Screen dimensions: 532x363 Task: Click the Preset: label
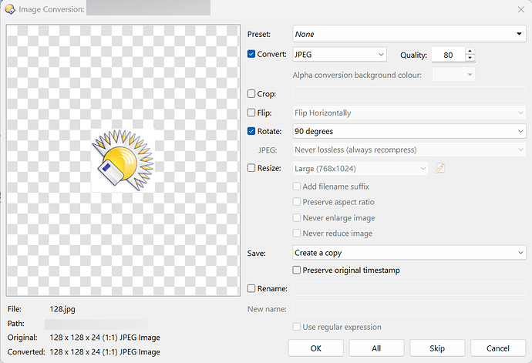click(x=259, y=34)
